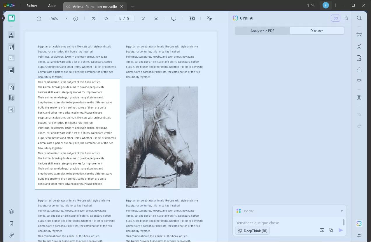Select the highlighter annotation tool
This screenshot has width=371, height=242.
11,35
